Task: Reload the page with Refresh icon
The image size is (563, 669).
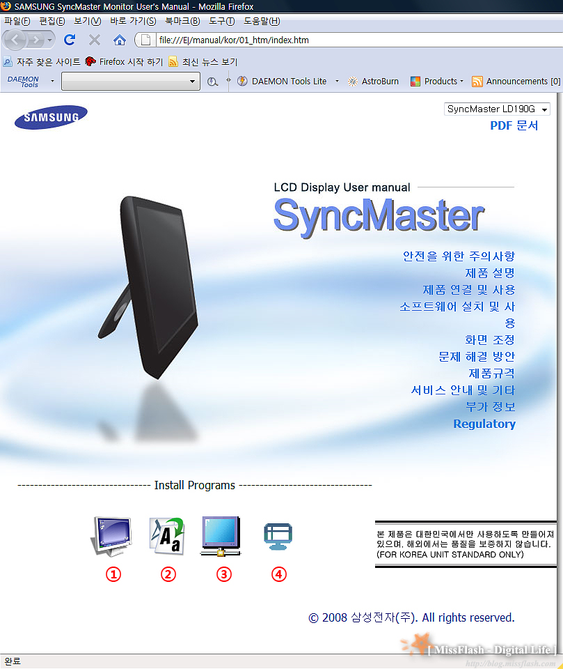Action: pos(70,40)
